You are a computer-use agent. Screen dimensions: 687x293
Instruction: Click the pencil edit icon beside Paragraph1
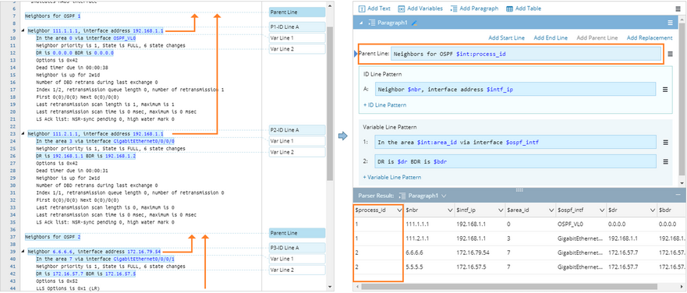click(415, 23)
